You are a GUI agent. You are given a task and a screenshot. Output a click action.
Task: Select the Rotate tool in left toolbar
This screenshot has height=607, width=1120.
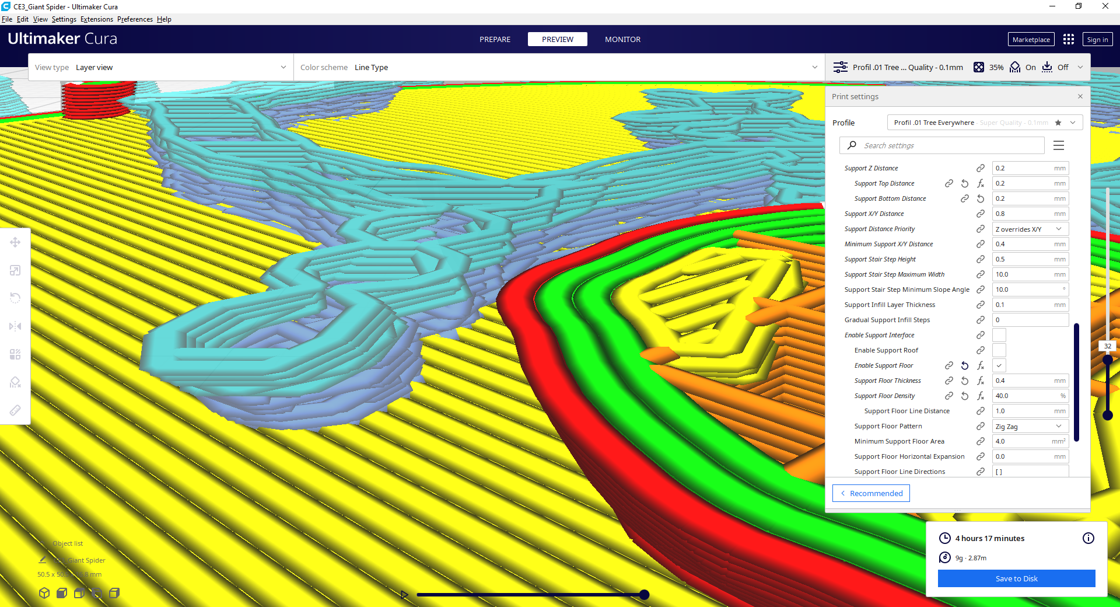click(x=15, y=298)
